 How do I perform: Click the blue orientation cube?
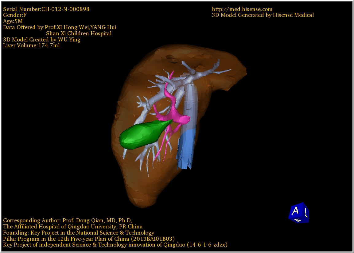[299, 213]
